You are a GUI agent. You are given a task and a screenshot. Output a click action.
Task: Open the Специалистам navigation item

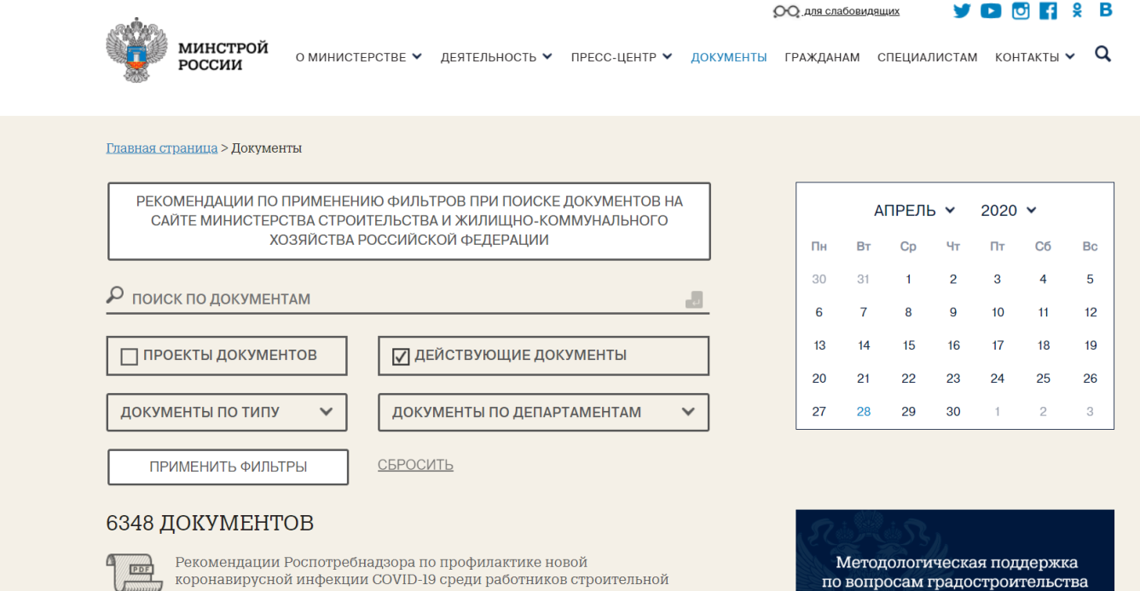click(x=928, y=57)
